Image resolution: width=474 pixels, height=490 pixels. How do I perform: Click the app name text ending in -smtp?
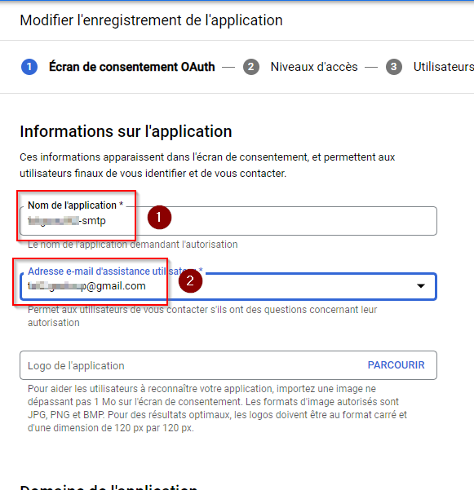[67, 221]
